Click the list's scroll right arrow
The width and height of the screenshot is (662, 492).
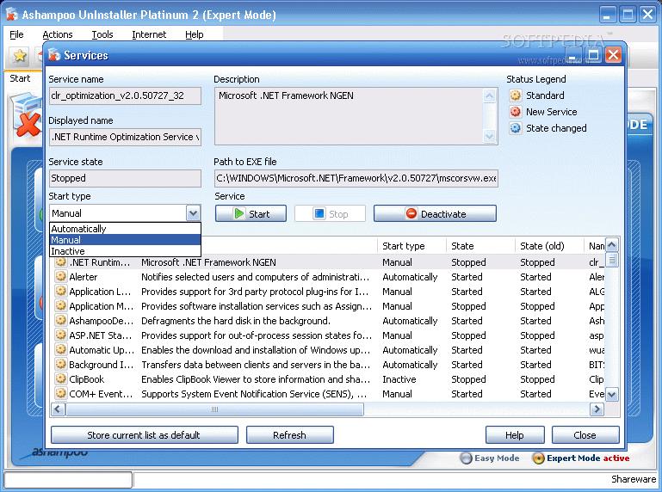click(597, 409)
